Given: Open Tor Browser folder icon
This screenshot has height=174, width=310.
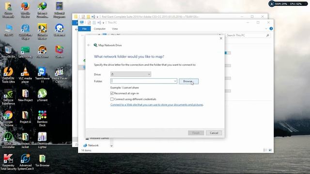Looking at the screenshot, I should click(42, 160).
